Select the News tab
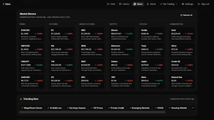Image resolution: width=214 pixels, height=120 pixels. pos(138,4)
